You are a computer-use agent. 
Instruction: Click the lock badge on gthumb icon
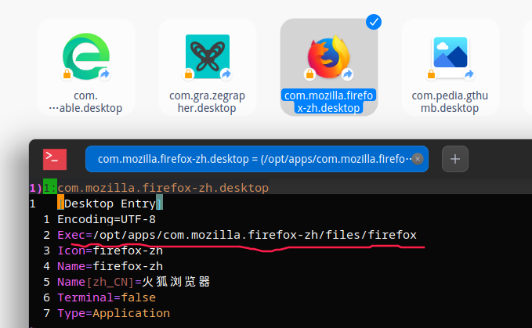click(x=432, y=74)
